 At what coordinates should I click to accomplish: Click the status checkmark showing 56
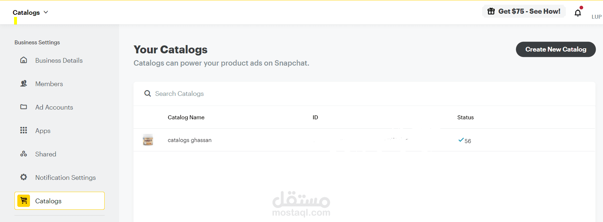point(461,140)
